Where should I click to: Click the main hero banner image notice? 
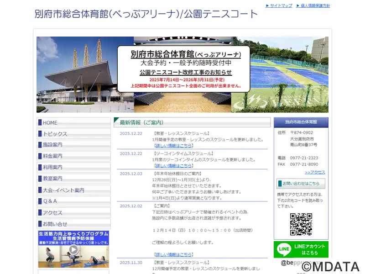(183, 69)
